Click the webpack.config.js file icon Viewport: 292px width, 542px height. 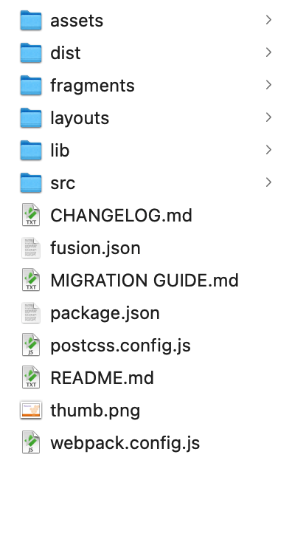tap(31, 442)
